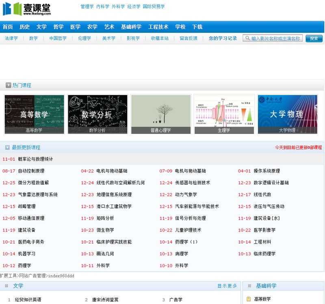325x304 pixels.
Task: Click the magnifier icon in search box
Action: 247,38
